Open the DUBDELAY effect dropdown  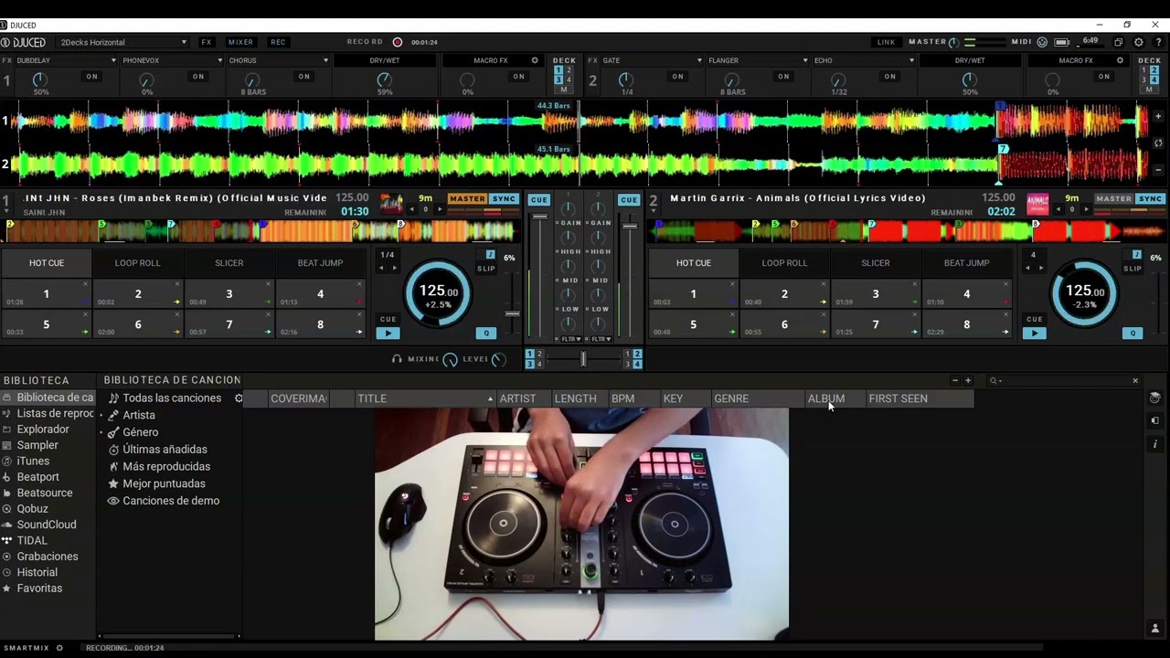[x=66, y=60]
